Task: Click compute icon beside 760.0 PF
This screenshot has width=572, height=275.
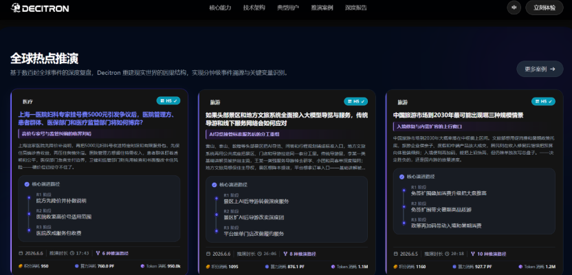Action: click(x=76, y=266)
